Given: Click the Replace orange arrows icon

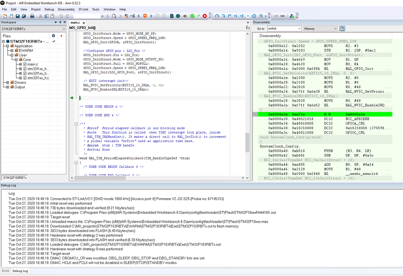Looking at the screenshot, I should [x=126, y=16].
